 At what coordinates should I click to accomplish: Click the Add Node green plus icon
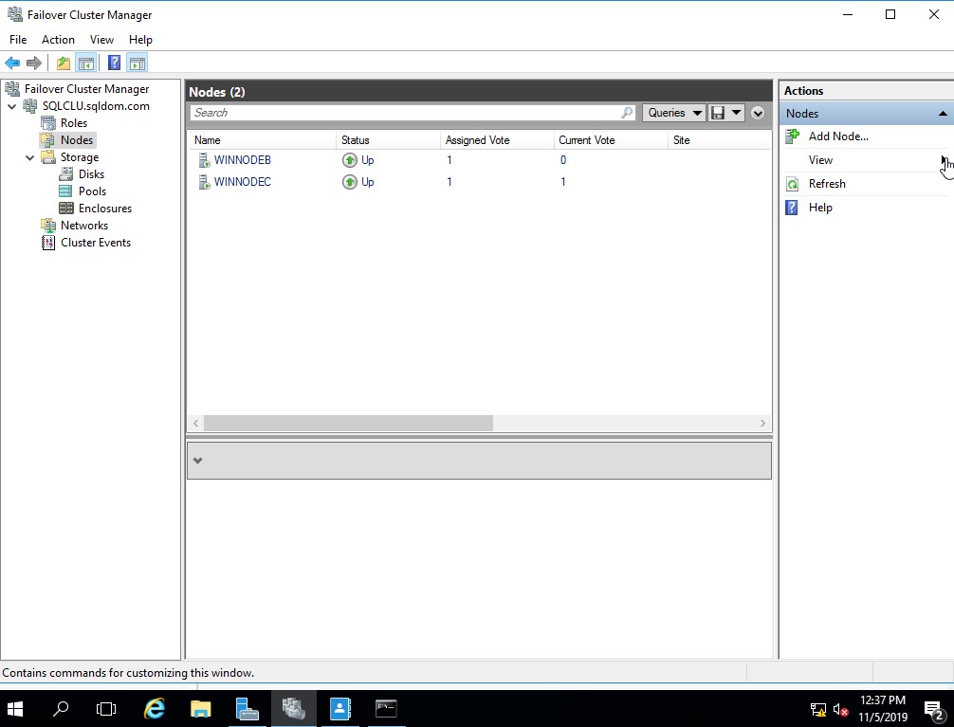tap(792, 136)
